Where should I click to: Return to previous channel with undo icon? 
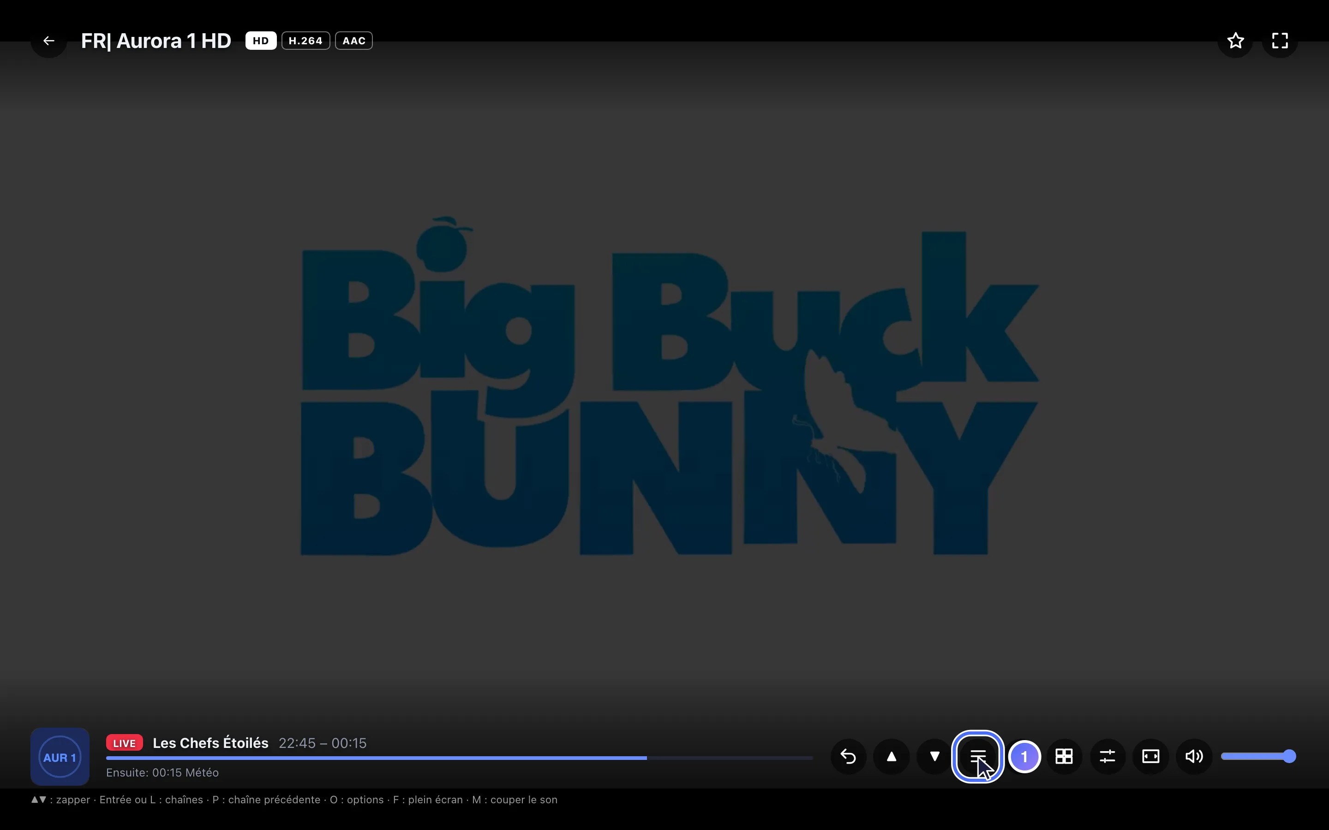coord(849,756)
